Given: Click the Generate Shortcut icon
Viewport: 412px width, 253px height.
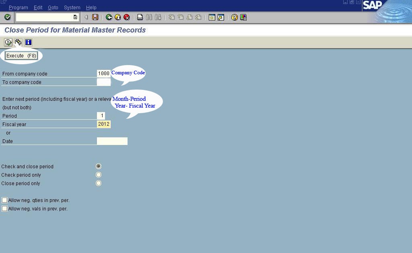Looking at the screenshot, I should click(221, 17).
